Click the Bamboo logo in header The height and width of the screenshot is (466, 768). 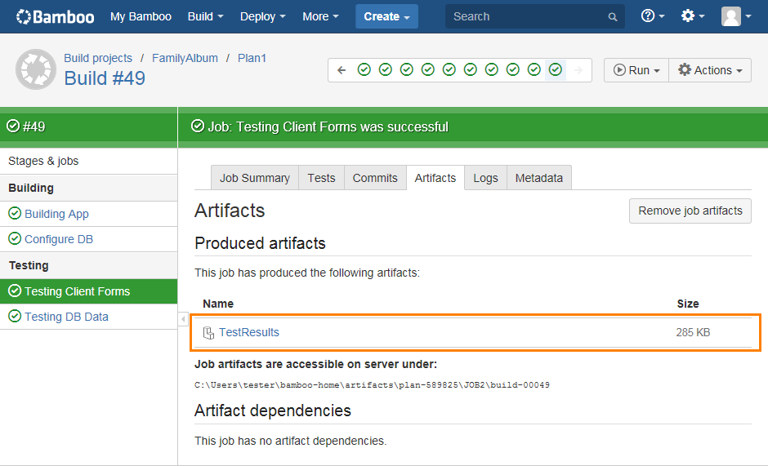pos(55,16)
